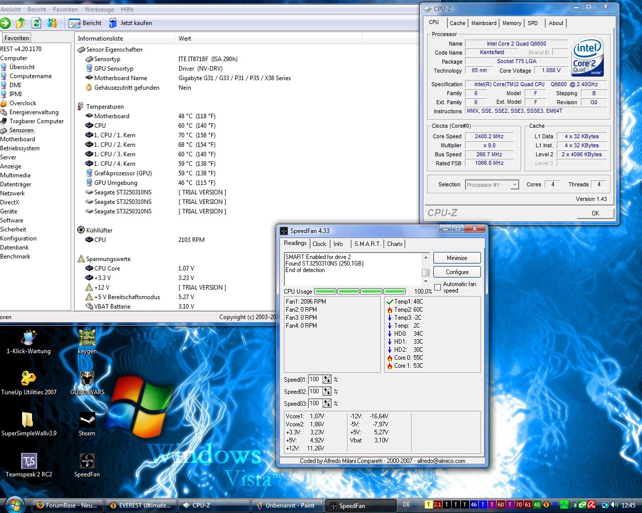Switch to the Mainboard tab in CPU-Z

point(484,23)
